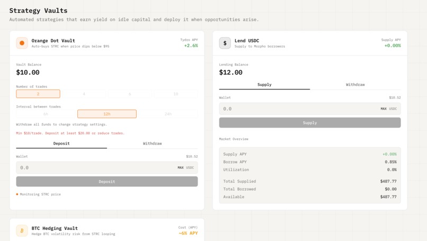Open the Supply tab in Lend USDC
This screenshot has width=427, height=241.
click(264, 85)
